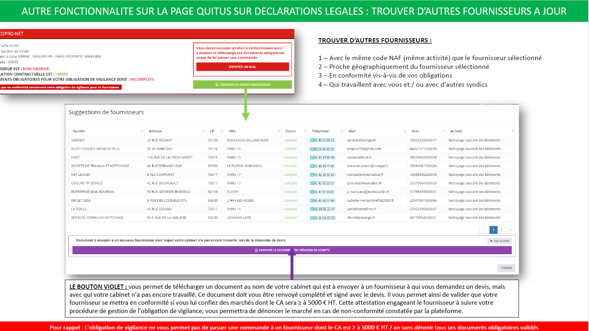The image size is (589, 331).
Task: Click the phone badge for REFLET 2000
Action: tap(323, 201)
